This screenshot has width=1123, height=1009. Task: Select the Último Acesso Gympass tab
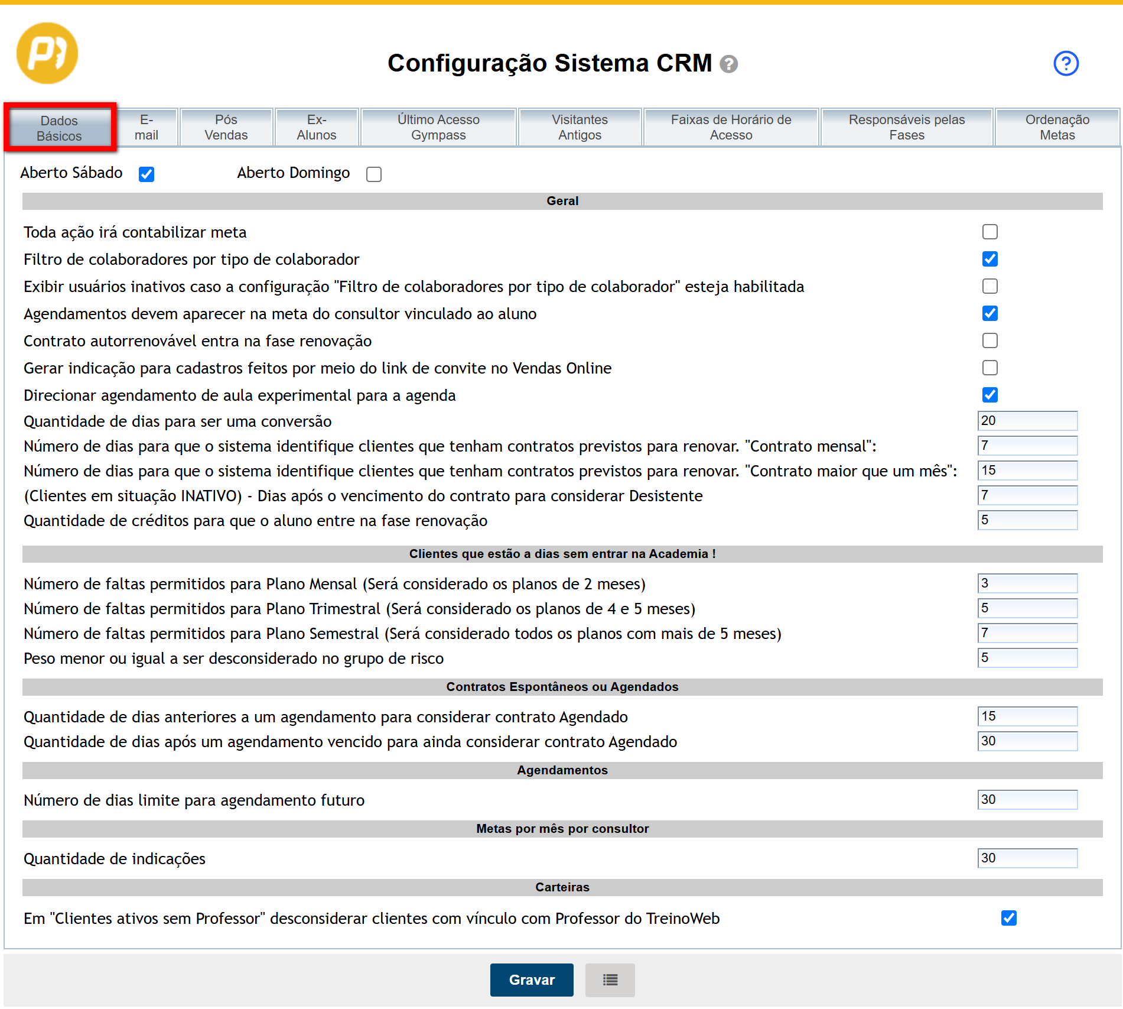tap(438, 127)
